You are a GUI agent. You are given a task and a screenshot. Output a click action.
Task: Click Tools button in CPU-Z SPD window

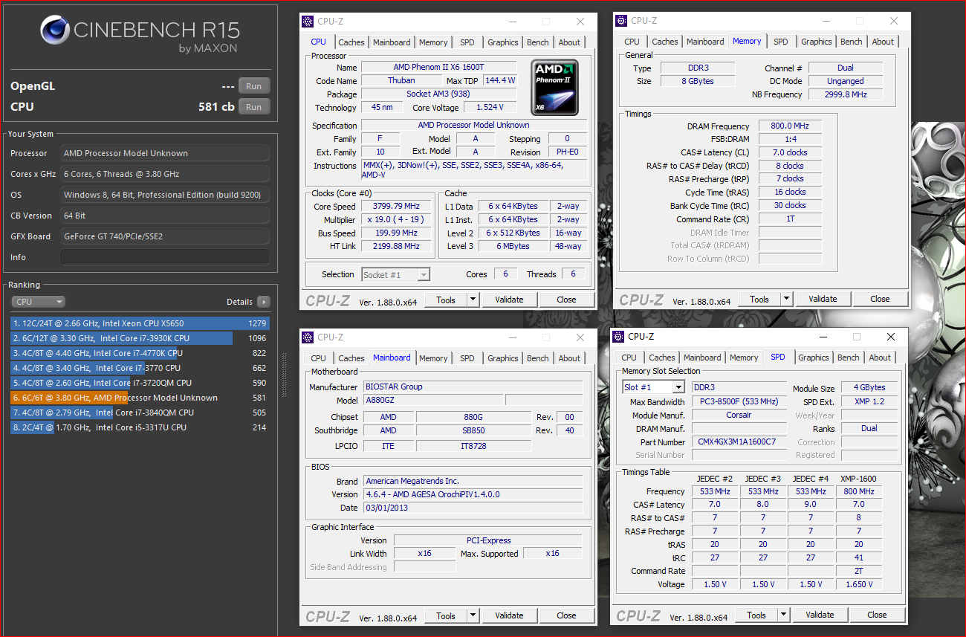tap(756, 615)
